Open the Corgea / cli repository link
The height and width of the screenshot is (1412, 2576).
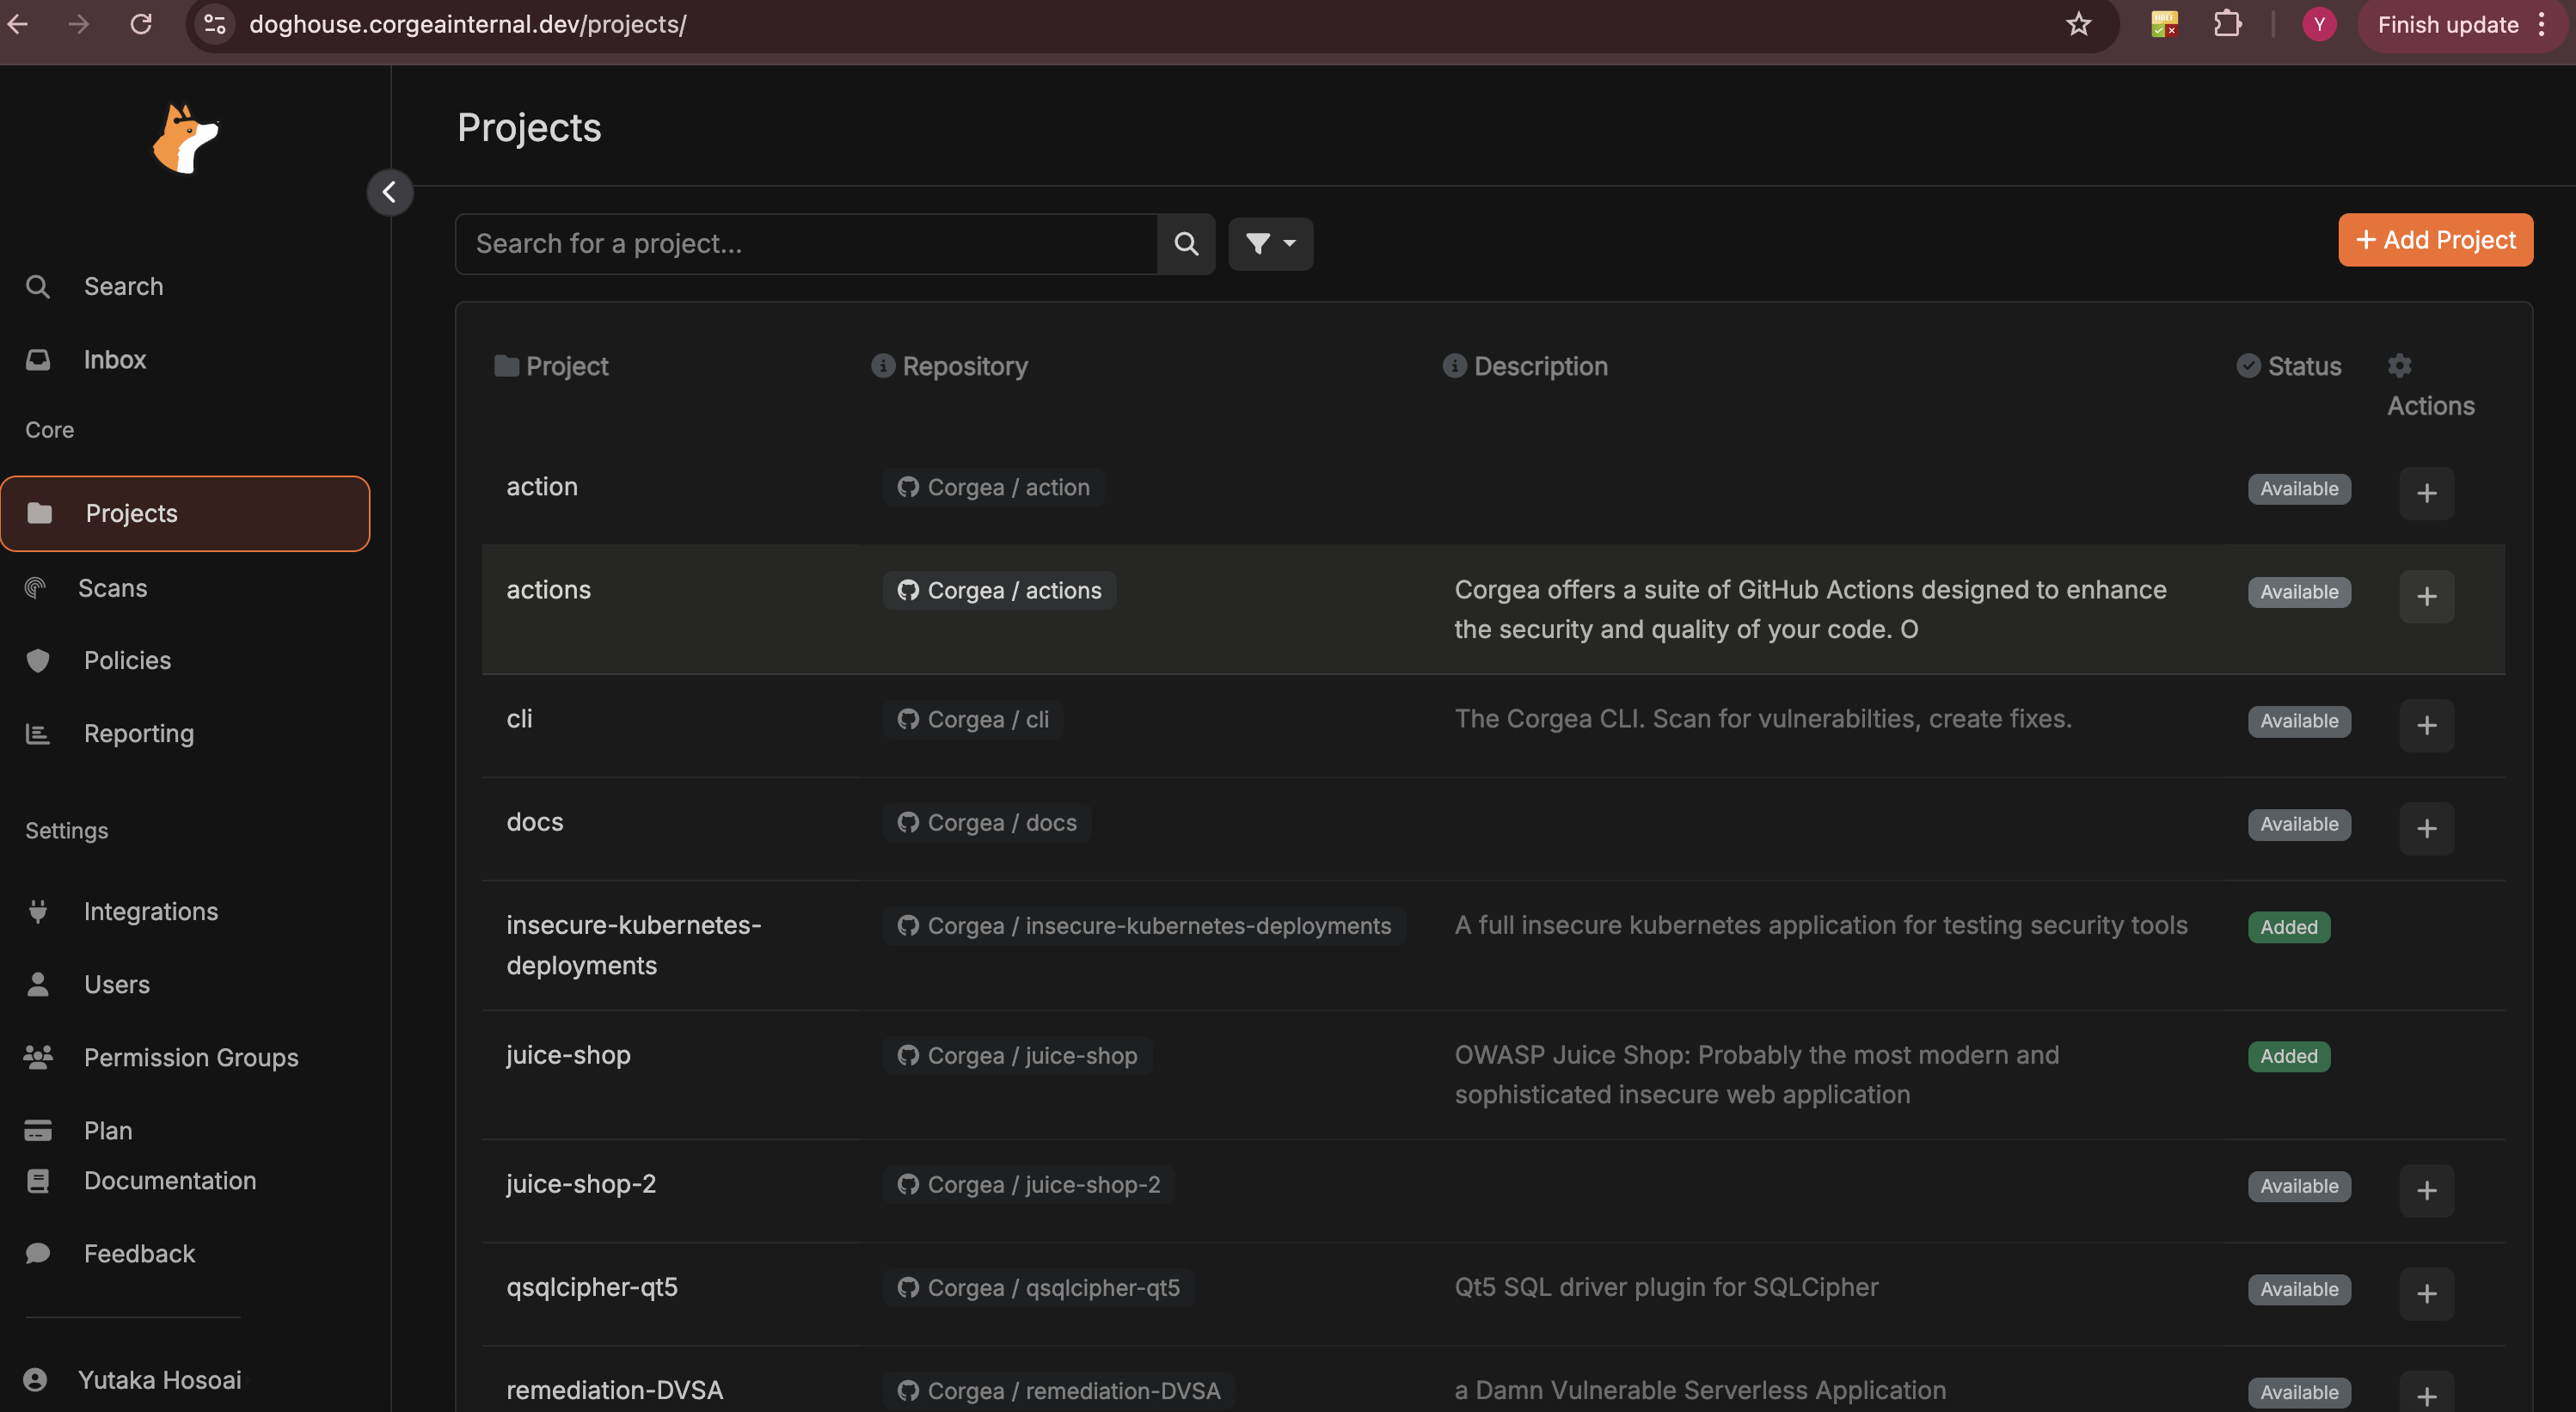(972, 719)
